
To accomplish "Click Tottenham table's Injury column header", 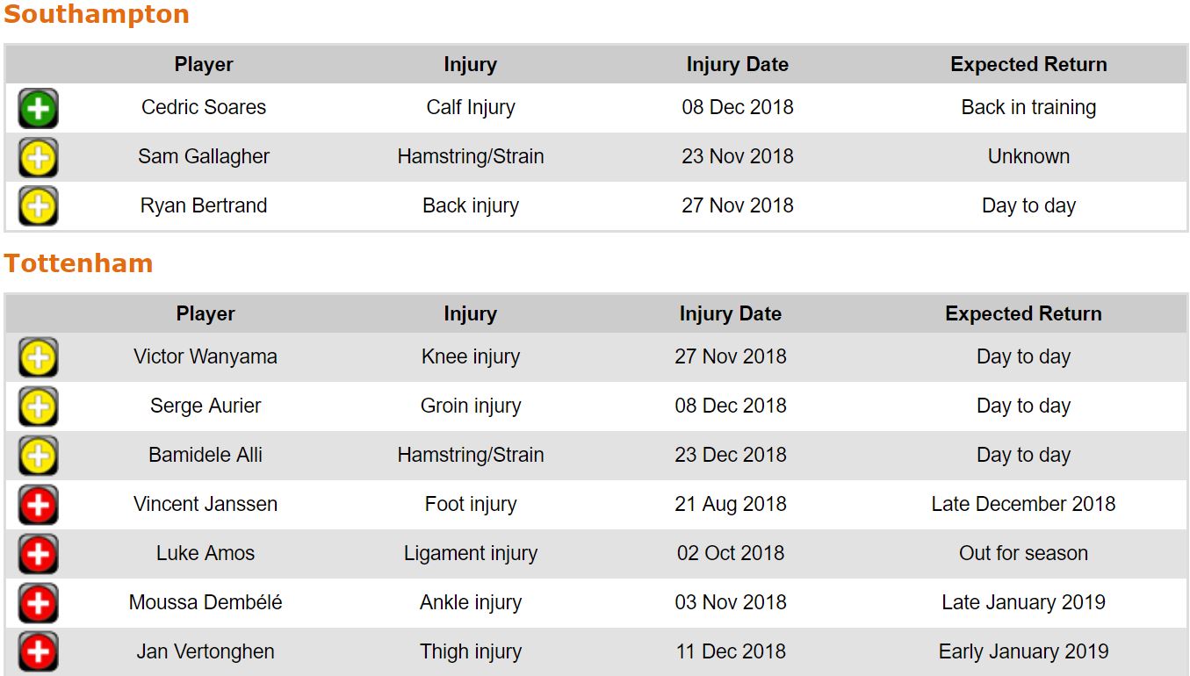I will click(470, 314).
